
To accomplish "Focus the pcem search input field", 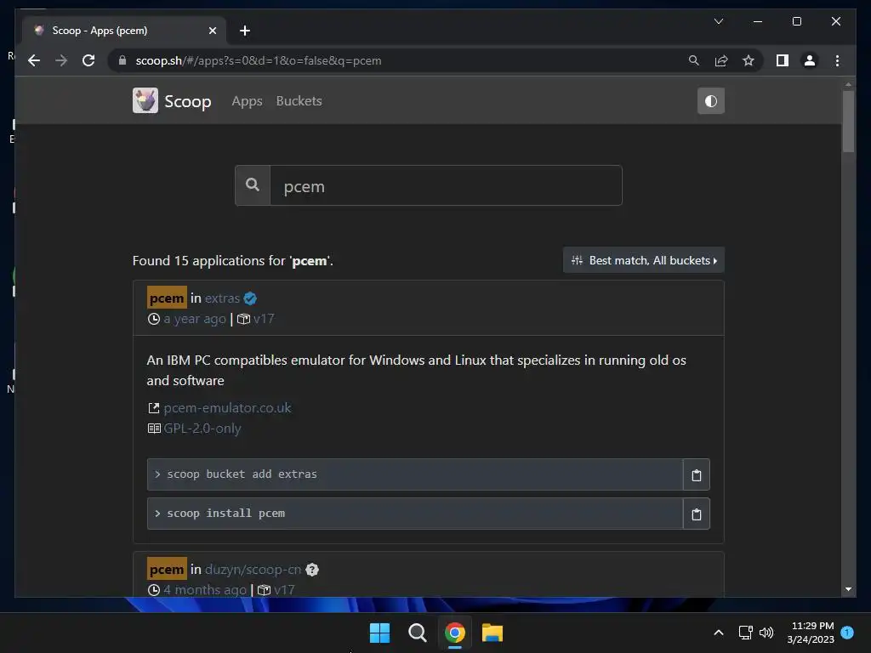I will (446, 185).
